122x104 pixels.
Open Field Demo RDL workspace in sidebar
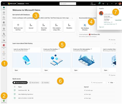pos(4,47)
